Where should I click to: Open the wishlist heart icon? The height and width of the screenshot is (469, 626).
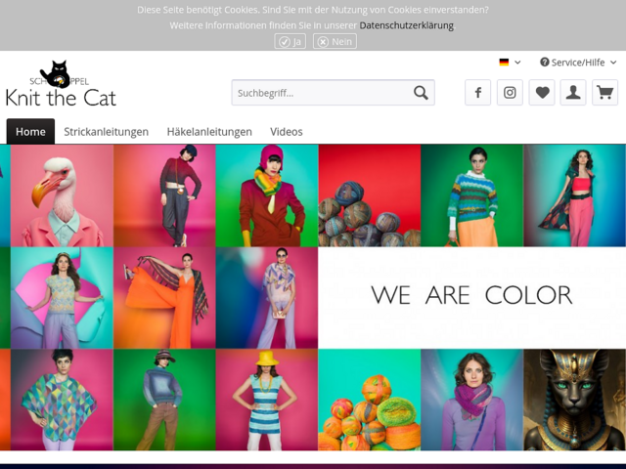542,93
